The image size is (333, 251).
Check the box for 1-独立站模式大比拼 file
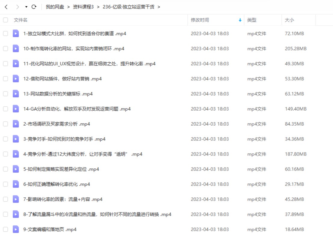pyautogui.click(x=5, y=33)
